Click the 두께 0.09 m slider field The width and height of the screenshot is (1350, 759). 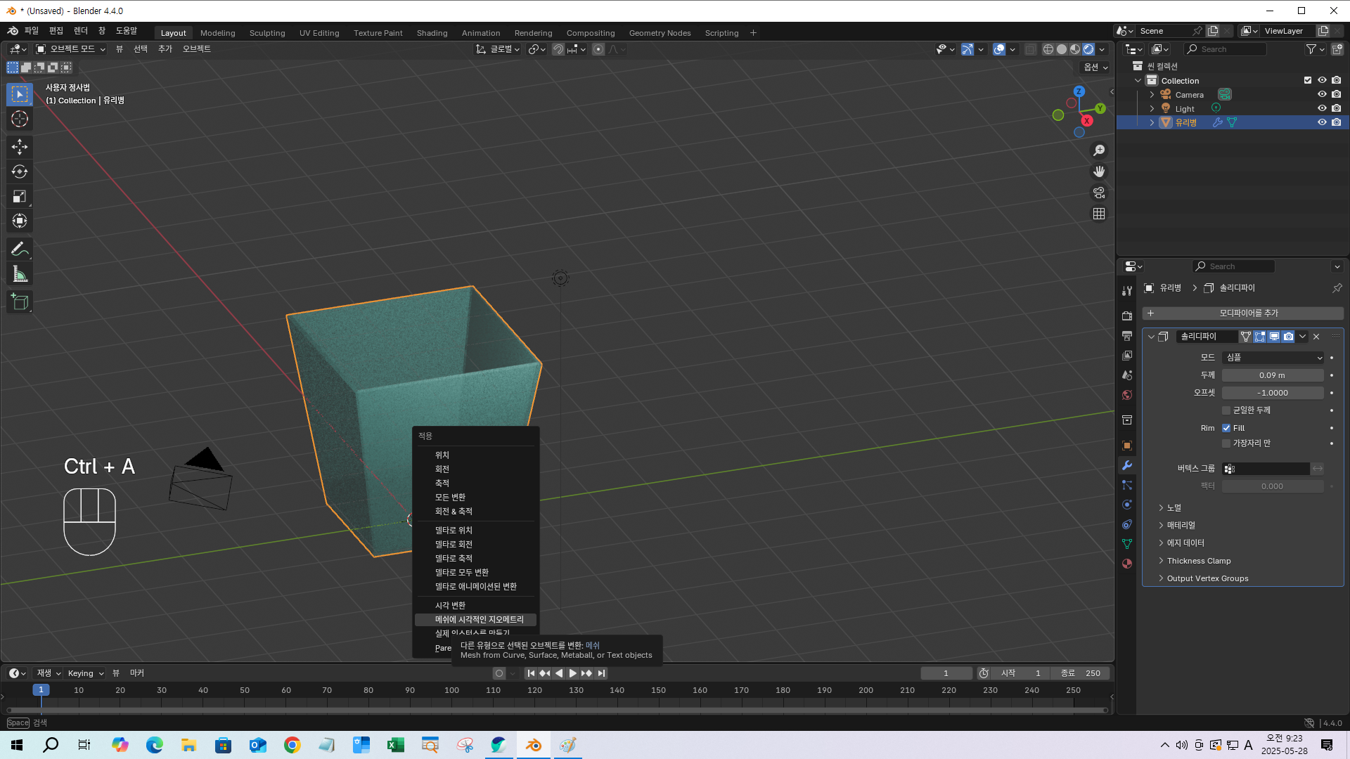(1272, 375)
